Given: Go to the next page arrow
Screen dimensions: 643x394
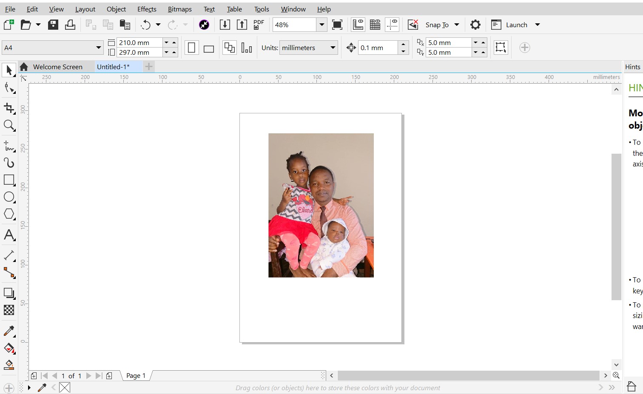Looking at the screenshot, I should [88, 376].
